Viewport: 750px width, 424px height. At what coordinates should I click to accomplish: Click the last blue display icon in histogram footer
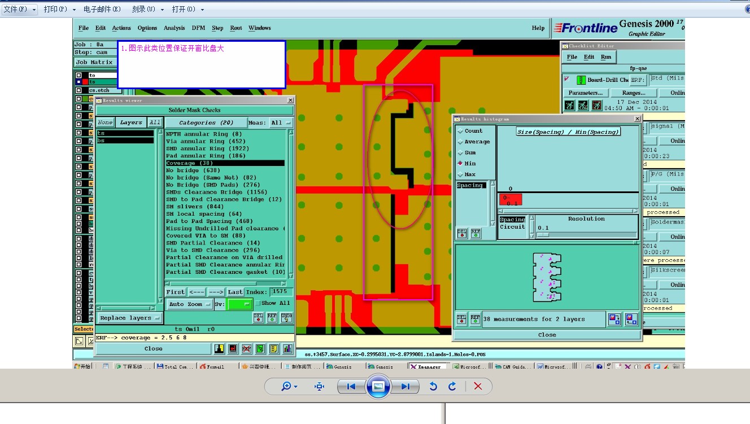(x=631, y=320)
